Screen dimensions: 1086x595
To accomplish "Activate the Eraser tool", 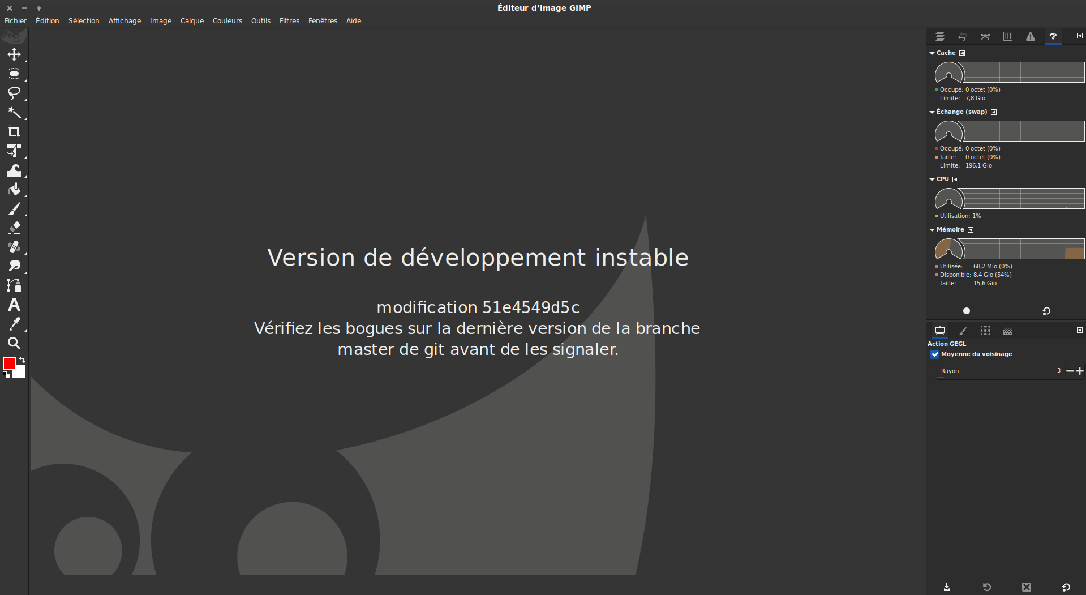I will [x=14, y=228].
